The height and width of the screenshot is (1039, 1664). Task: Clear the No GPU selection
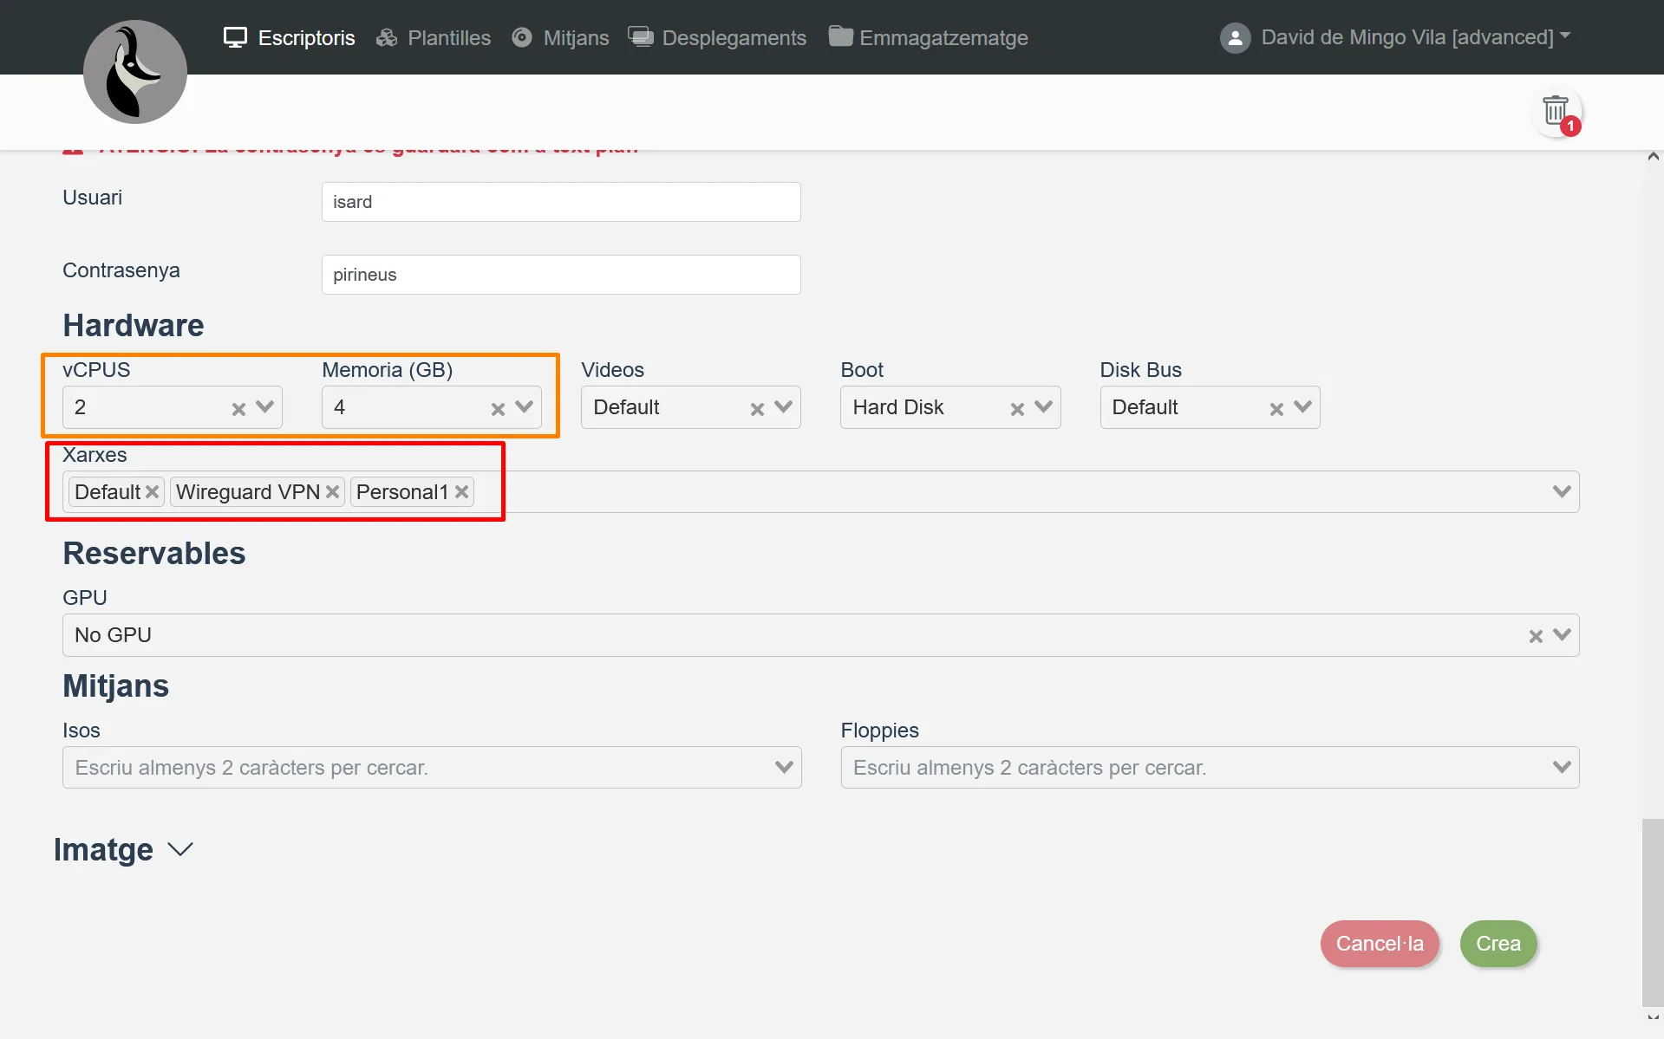(x=1536, y=637)
